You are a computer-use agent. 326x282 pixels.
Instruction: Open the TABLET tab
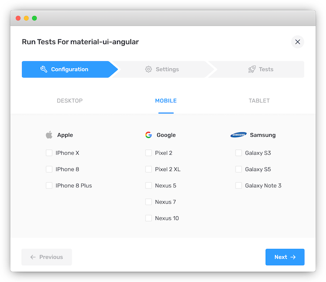tap(259, 101)
